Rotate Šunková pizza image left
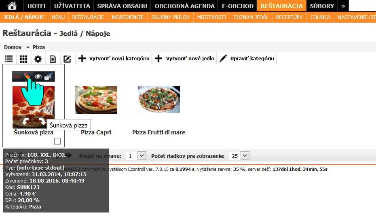The image size is (376, 221). pos(25,121)
